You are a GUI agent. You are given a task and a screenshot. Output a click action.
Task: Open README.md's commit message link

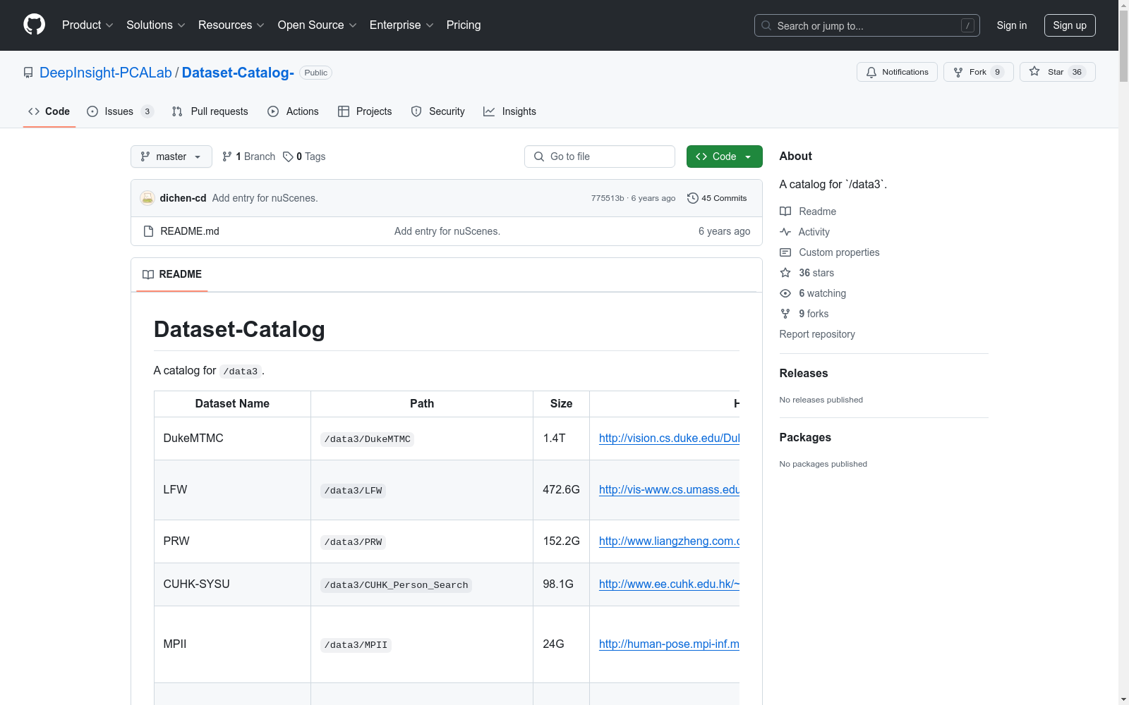point(447,231)
